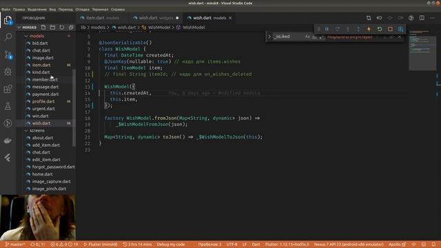
Task: Open the Search view in activity bar
Action: (8, 37)
